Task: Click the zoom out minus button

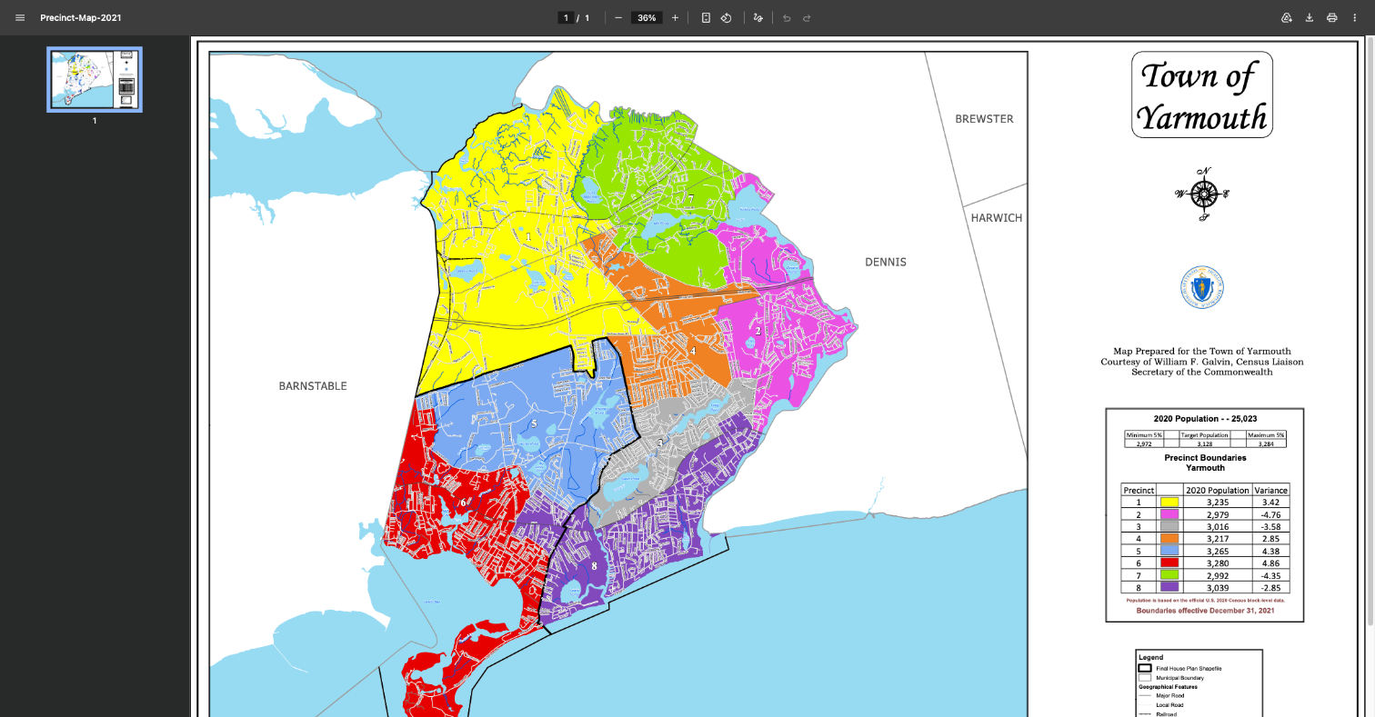Action: [x=618, y=17]
